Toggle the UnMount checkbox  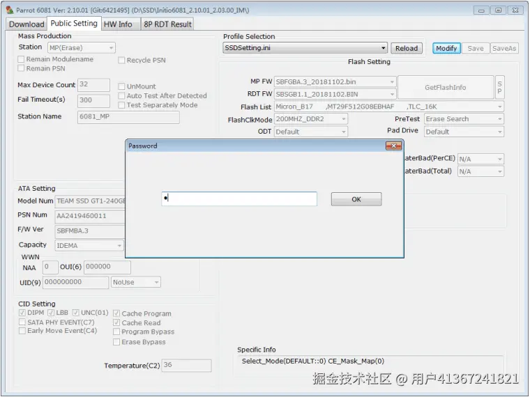pyautogui.click(x=121, y=86)
